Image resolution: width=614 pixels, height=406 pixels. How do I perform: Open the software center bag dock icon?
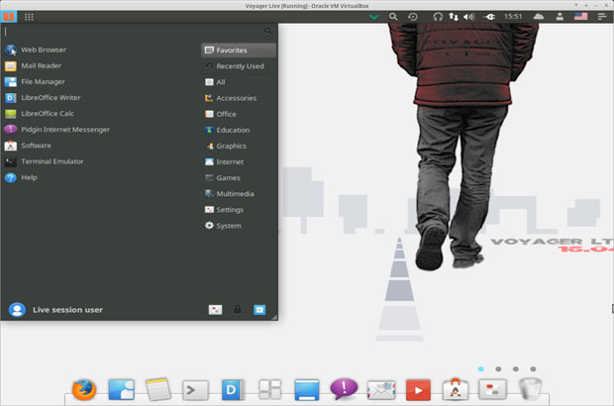tap(455, 389)
